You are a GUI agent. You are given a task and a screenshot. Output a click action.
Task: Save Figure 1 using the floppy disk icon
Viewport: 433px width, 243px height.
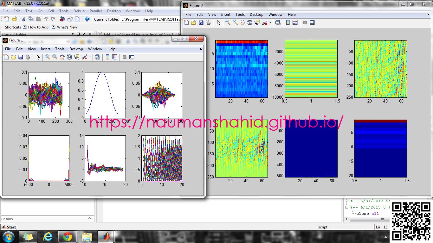21,57
